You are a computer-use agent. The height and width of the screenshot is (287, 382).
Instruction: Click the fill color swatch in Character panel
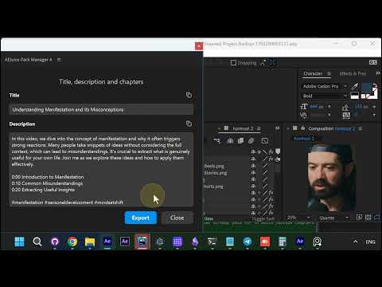point(367,88)
